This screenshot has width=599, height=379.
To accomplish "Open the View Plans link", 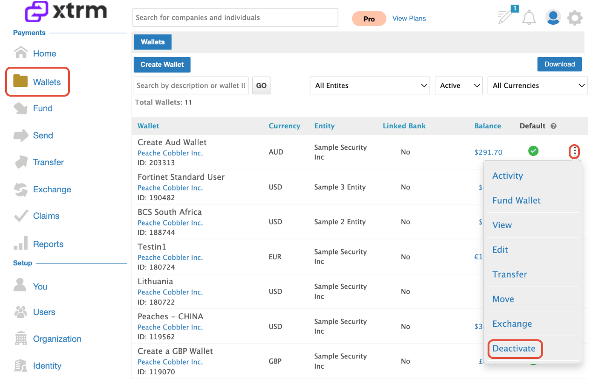I will 409,19.
